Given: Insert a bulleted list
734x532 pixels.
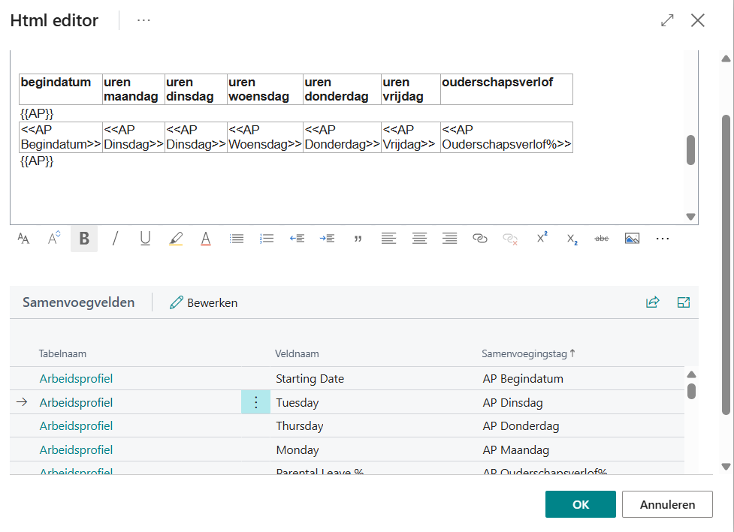Looking at the screenshot, I should 237,239.
